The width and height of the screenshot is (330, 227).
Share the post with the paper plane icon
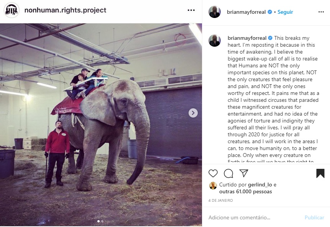244,173
